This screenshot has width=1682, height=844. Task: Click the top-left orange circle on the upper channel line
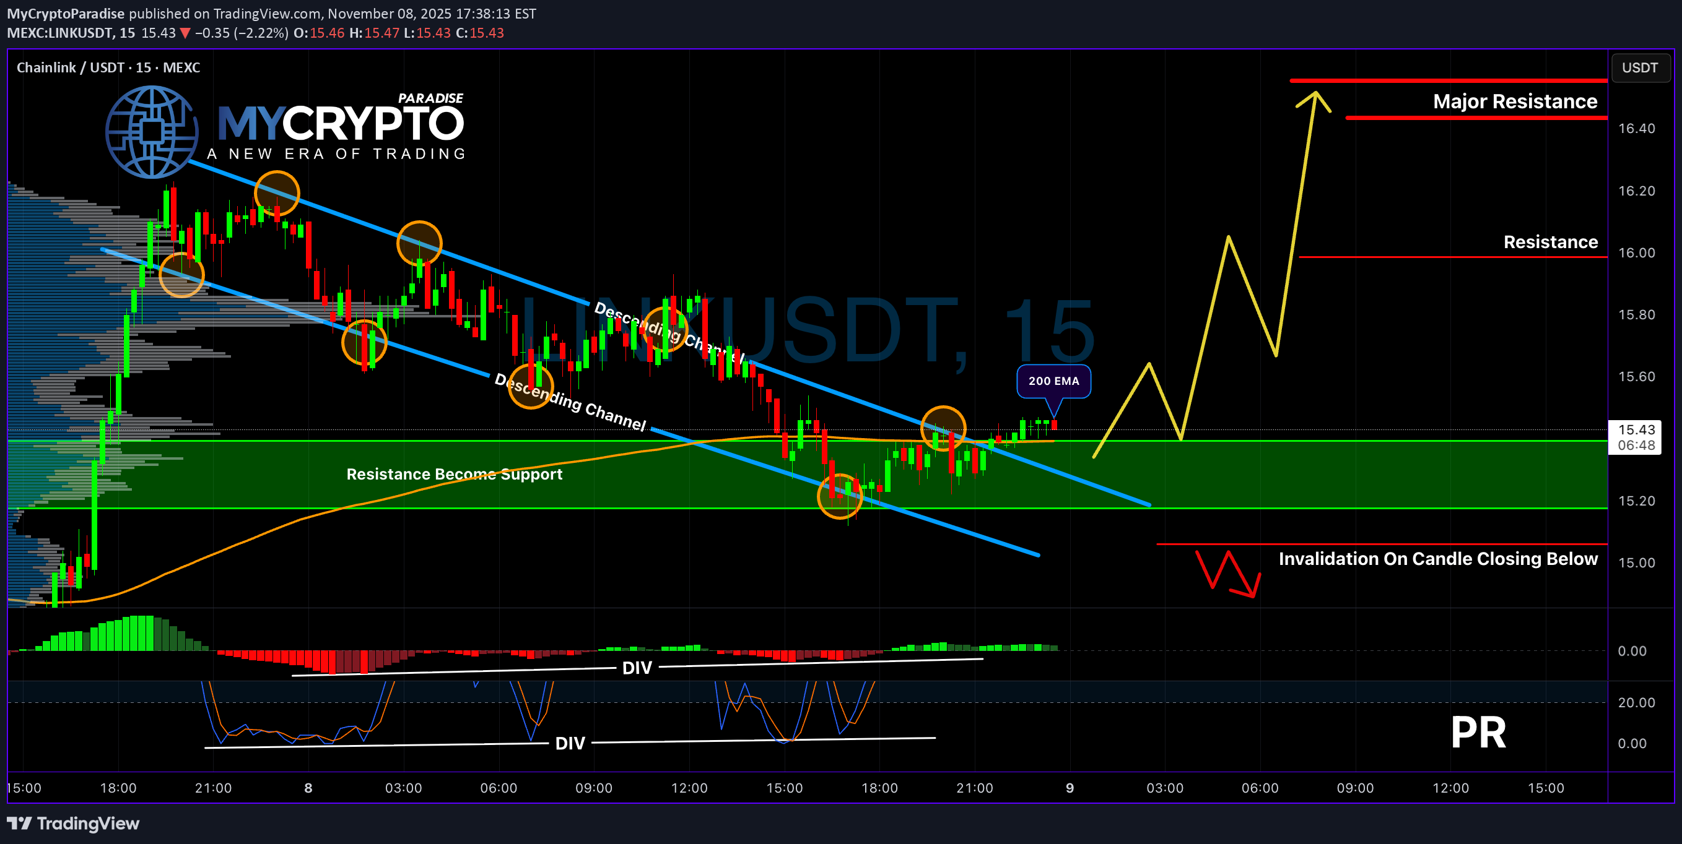[x=277, y=193]
